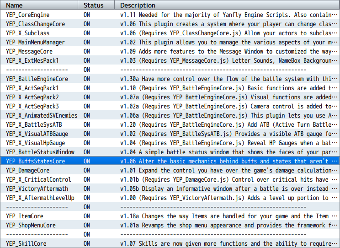Select the YEP_DamageCore plugin
This screenshot has height=248, width=340.
(170, 170)
